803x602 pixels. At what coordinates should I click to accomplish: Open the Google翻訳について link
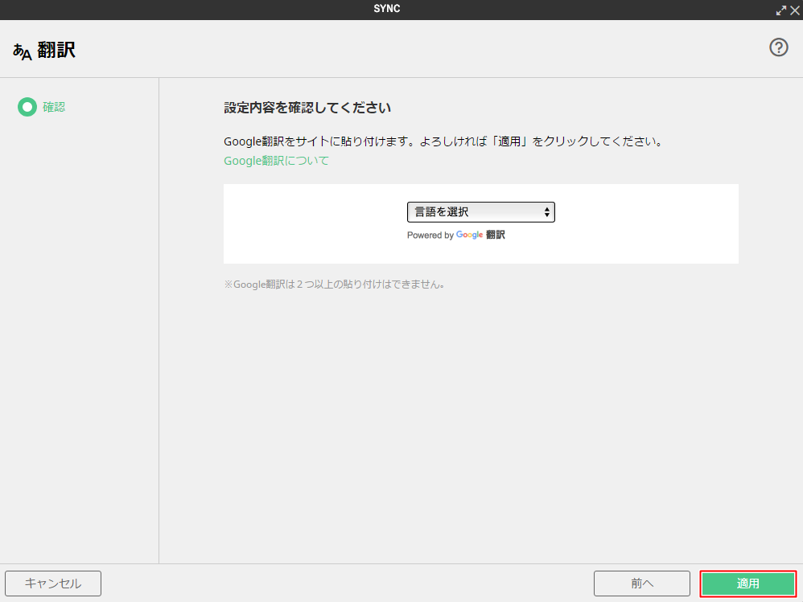[276, 161]
